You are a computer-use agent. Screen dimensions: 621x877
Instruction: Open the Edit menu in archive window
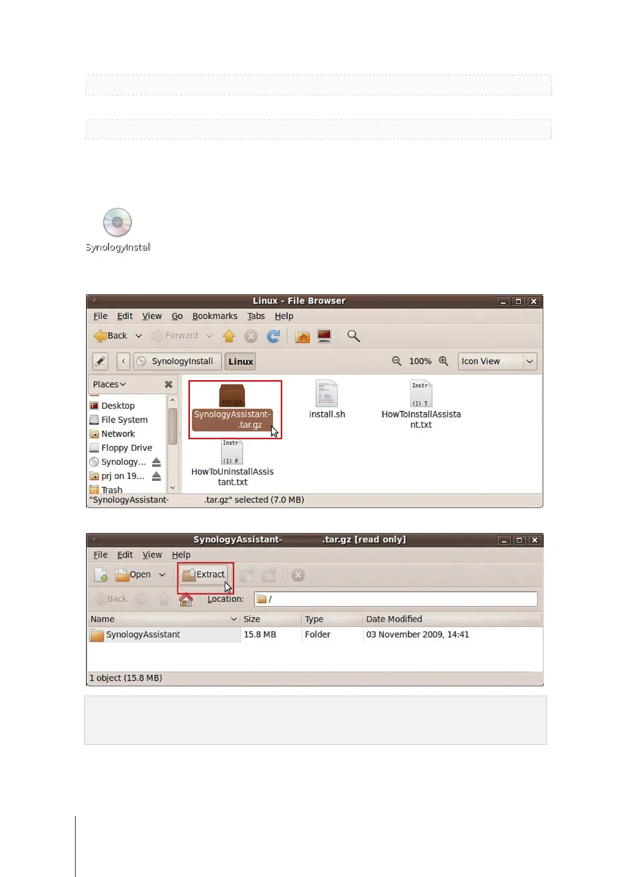[125, 554]
